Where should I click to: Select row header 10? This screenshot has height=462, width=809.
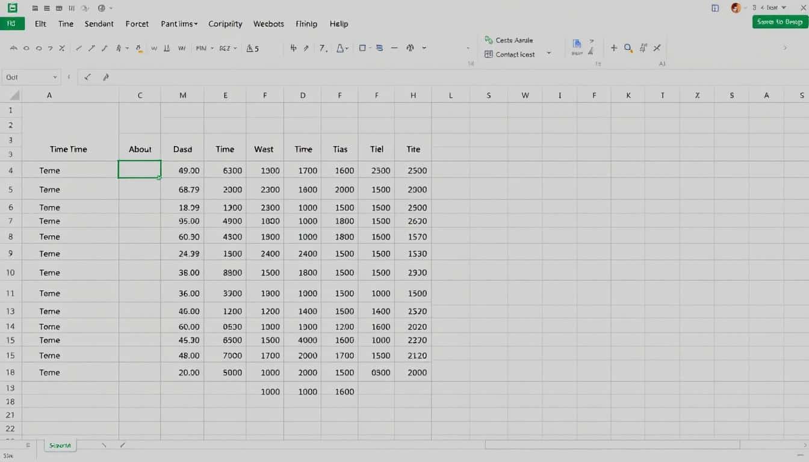tap(10, 273)
